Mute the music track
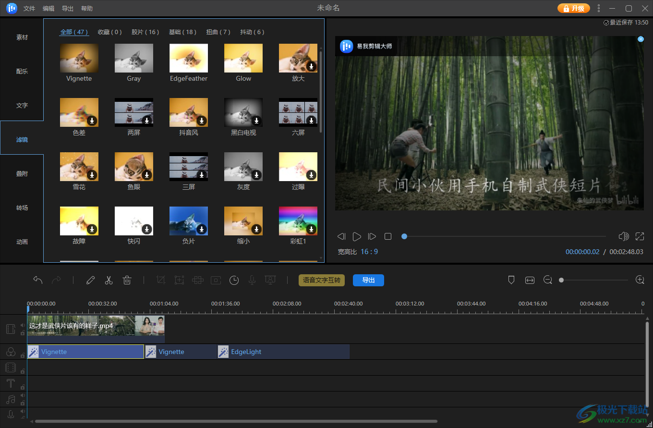This screenshot has width=653, height=428. (23, 395)
